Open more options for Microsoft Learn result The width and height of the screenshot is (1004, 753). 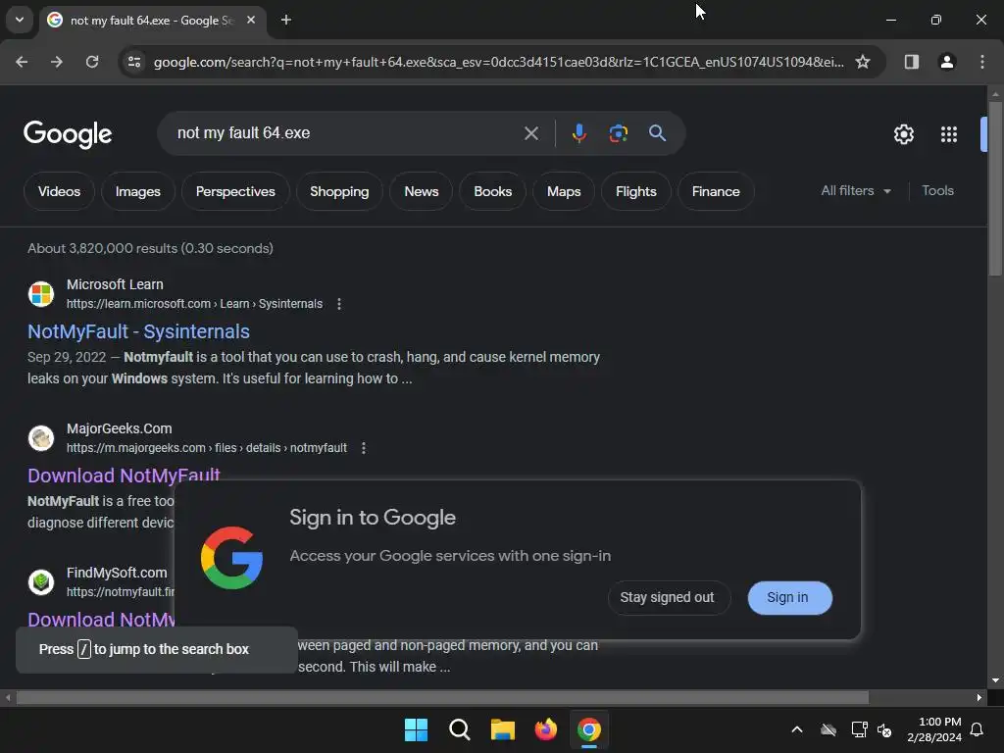coord(338,304)
